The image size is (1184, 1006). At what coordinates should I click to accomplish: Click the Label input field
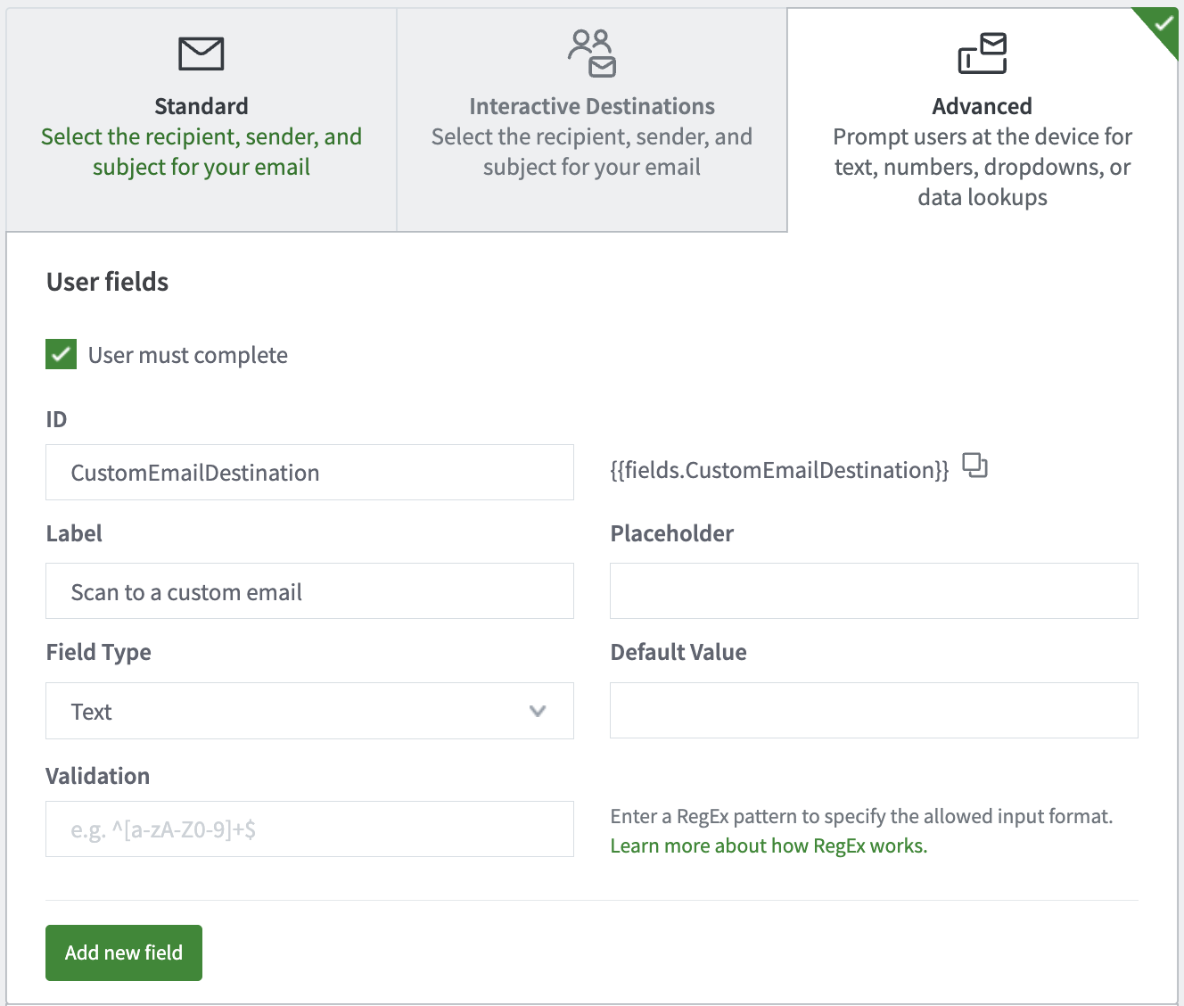click(309, 591)
